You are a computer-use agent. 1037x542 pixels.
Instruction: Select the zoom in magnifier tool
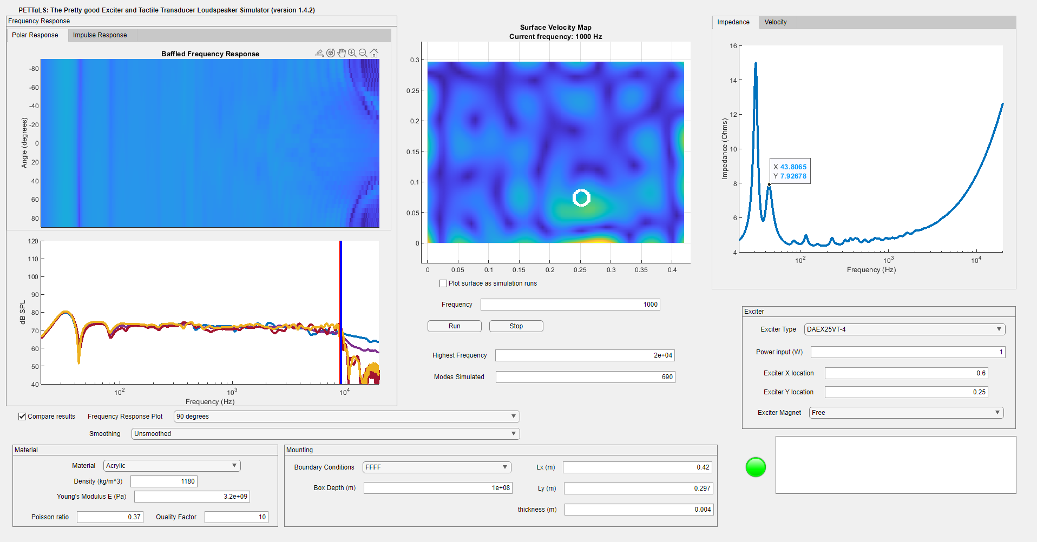(352, 53)
